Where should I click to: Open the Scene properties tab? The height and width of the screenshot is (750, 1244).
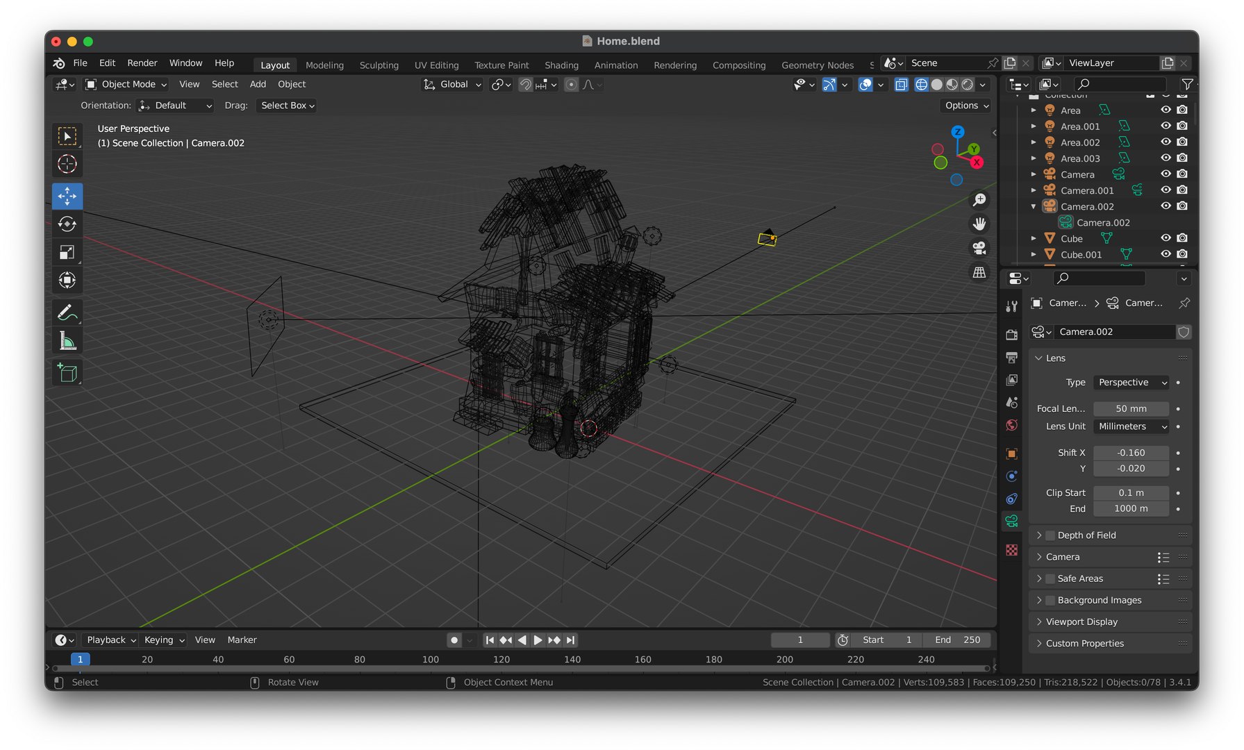click(x=1012, y=403)
